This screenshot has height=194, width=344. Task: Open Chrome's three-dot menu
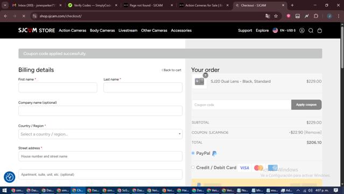pyautogui.click(x=339, y=16)
